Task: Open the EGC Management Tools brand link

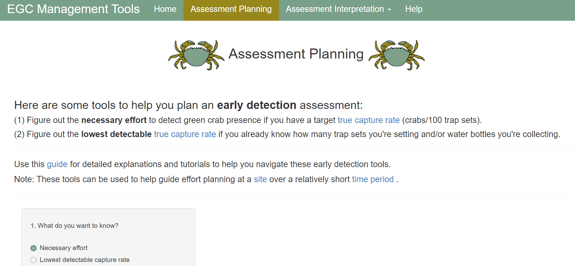Action: pyautogui.click(x=73, y=9)
